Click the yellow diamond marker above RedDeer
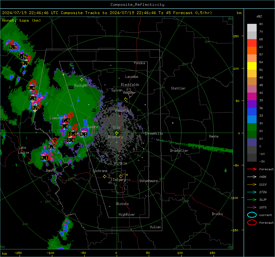 click(126, 99)
